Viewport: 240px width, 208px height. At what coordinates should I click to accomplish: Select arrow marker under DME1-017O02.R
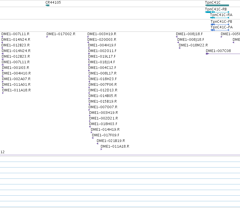click(47, 37)
